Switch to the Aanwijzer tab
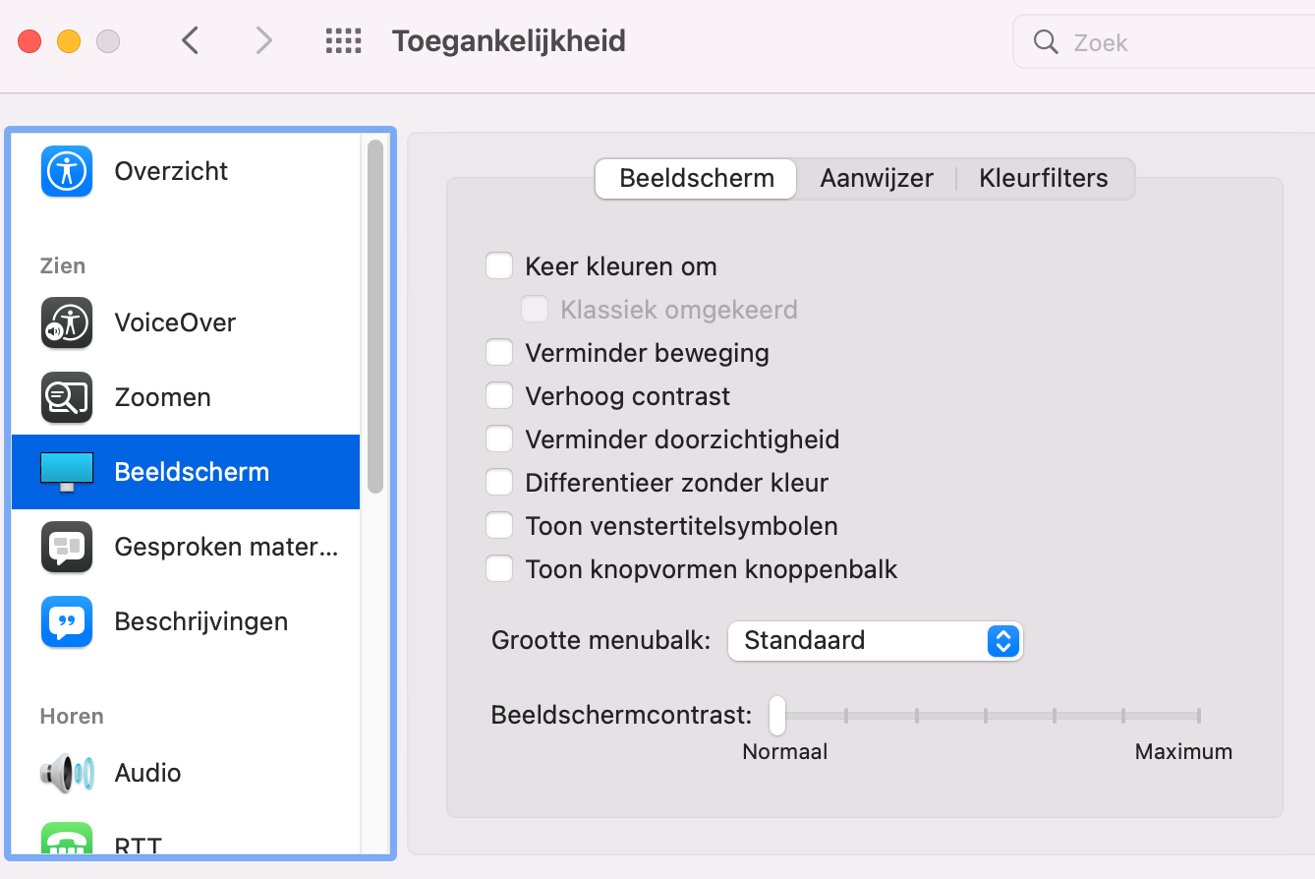 pyautogui.click(x=877, y=179)
